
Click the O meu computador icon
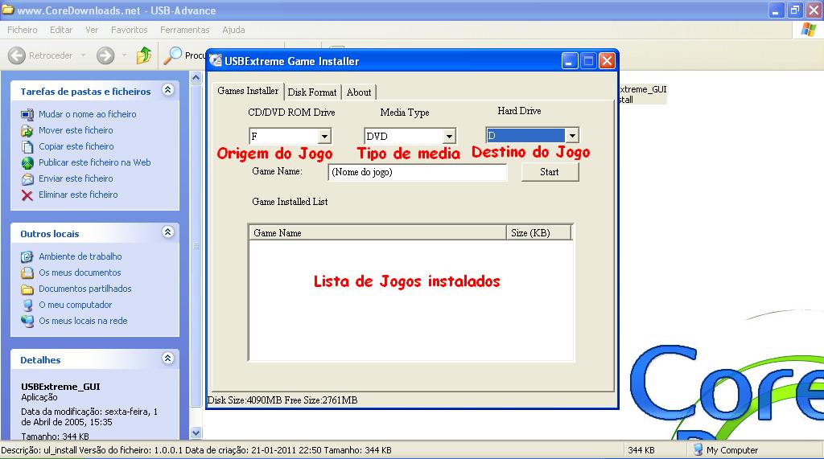click(x=27, y=305)
